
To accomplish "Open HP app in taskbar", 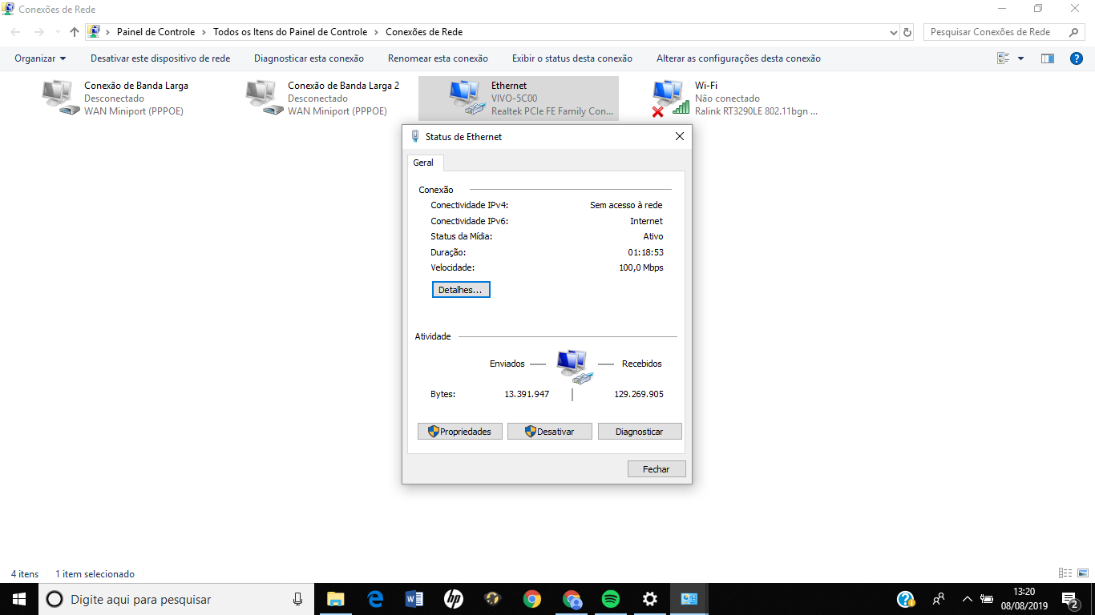I will 454,599.
